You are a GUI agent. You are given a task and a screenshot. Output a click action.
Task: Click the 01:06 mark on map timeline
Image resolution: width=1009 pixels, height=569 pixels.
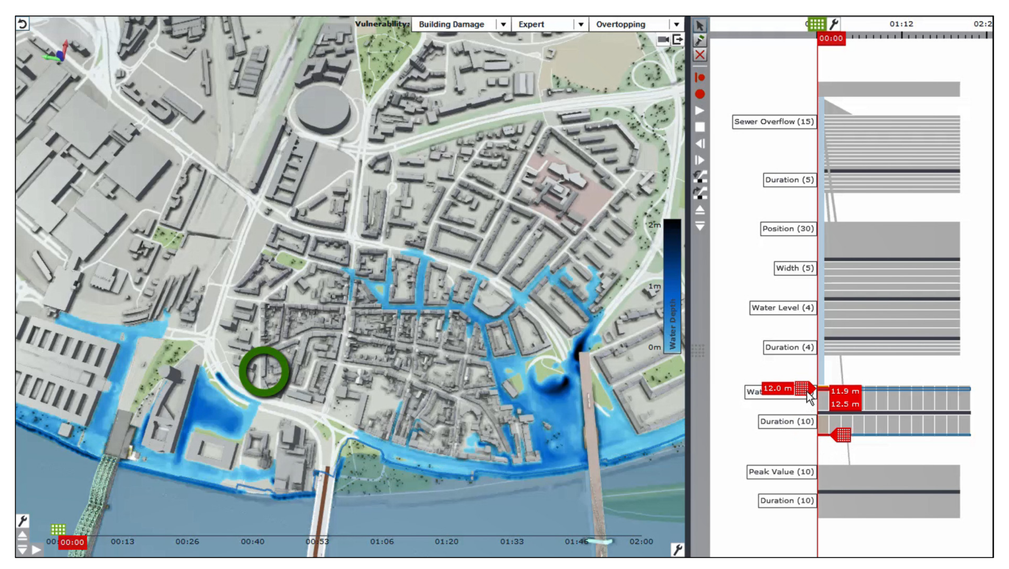coord(381,542)
